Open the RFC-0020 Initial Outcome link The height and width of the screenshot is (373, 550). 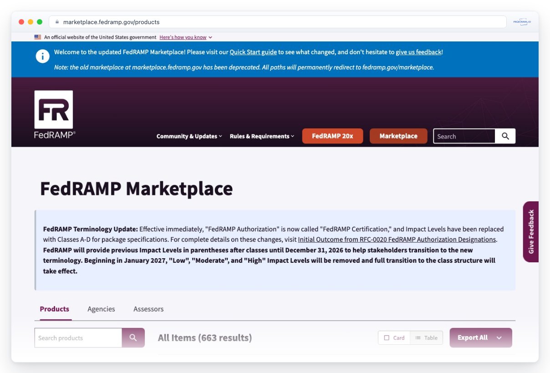[x=397, y=239]
